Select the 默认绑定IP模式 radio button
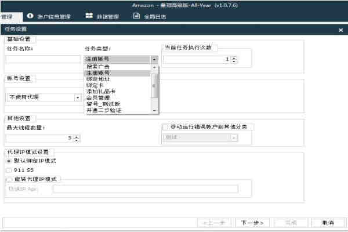Image resolution: width=348 pixels, height=232 pixels. point(9,161)
